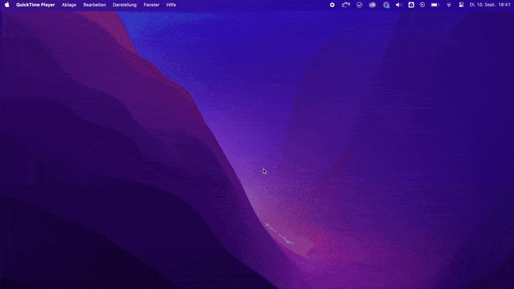Image resolution: width=514 pixels, height=289 pixels.
Task: Open the Hilfe menu
Action: pos(171,4)
